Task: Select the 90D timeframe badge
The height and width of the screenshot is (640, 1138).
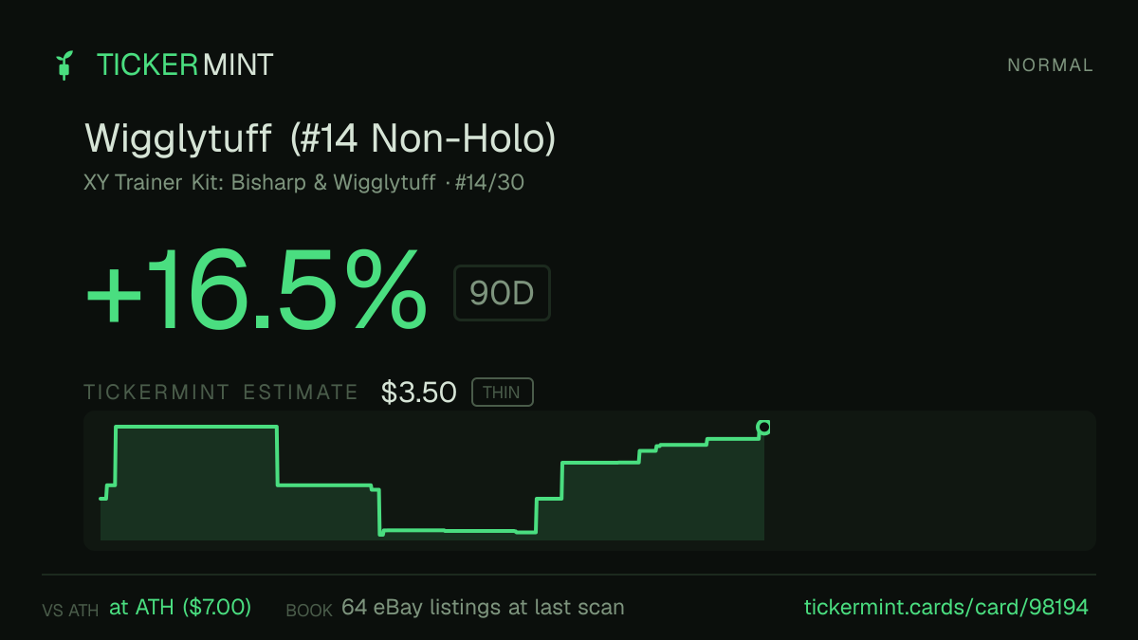Action: pyautogui.click(x=502, y=293)
